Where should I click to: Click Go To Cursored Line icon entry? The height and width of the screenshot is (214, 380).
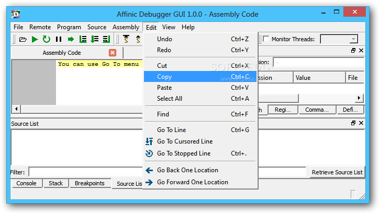149,141
